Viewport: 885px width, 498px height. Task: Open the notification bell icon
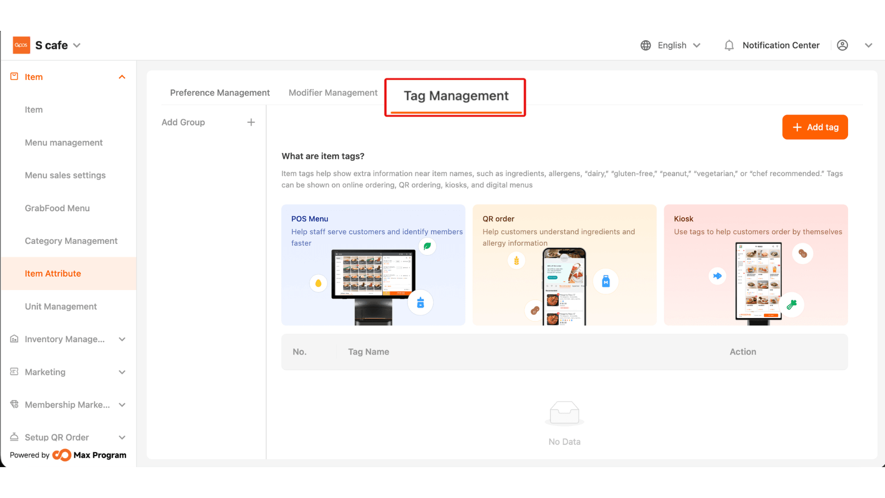coord(729,45)
